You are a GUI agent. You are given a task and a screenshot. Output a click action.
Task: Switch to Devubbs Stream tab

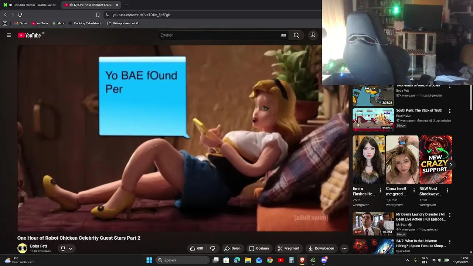point(30,5)
